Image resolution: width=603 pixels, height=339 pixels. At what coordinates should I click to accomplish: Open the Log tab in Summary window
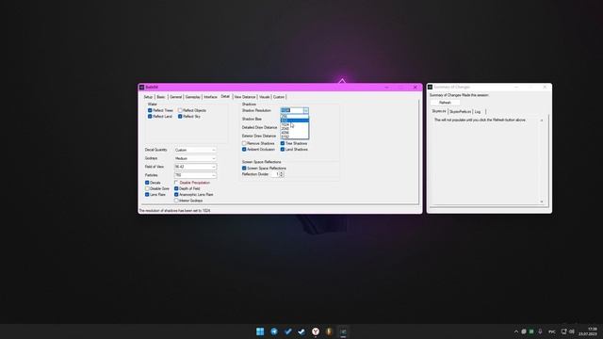(x=478, y=111)
